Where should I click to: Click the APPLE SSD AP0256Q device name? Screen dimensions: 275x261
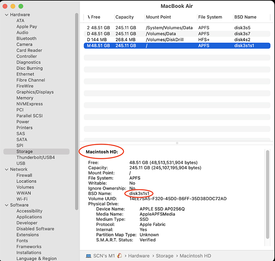(x=162, y=209)
